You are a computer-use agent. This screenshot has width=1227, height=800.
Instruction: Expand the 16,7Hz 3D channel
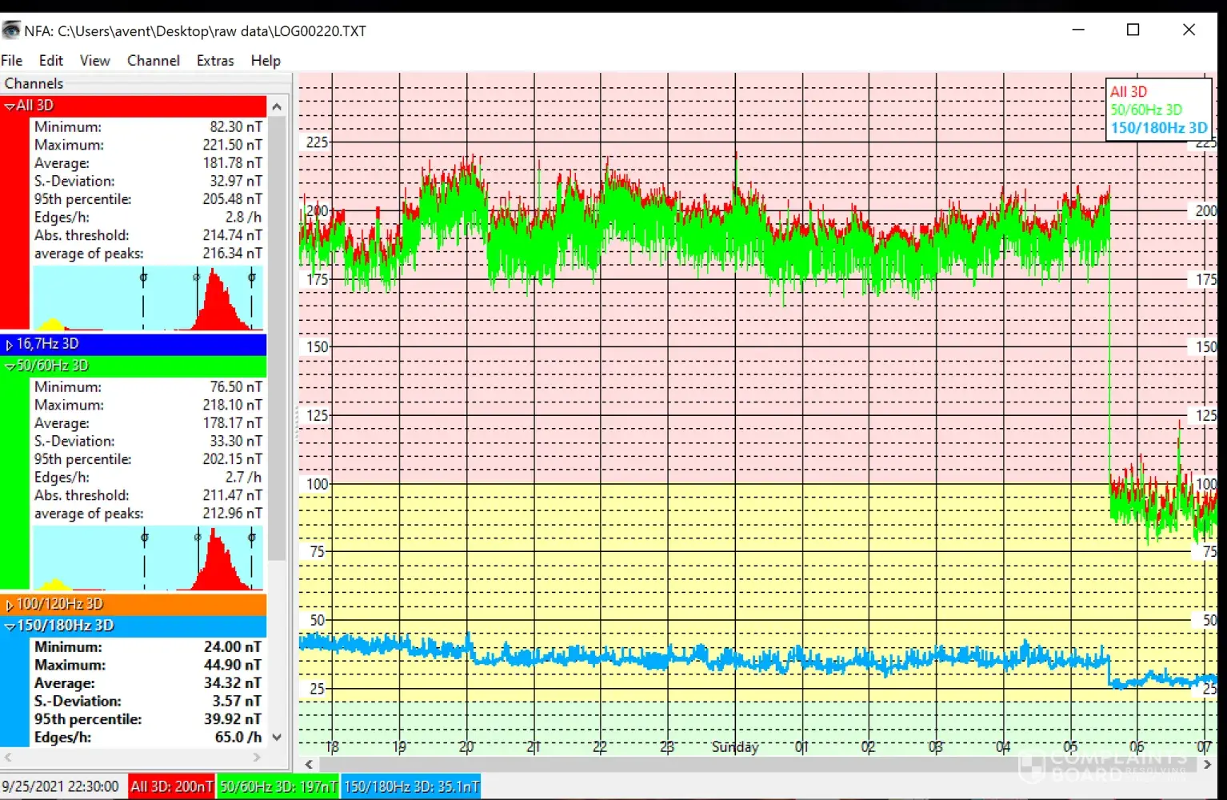click(x=10, y=345)
